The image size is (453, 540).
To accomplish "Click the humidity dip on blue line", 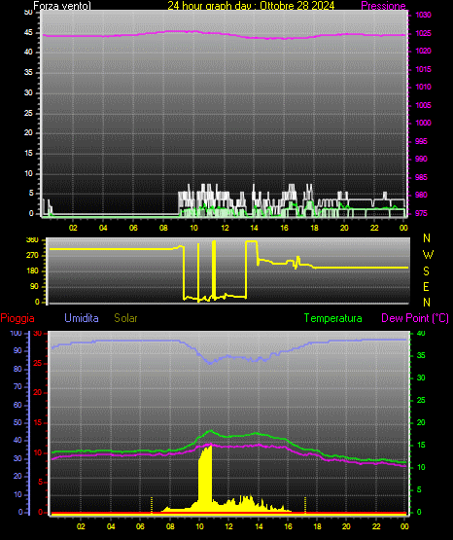I will click(x=210, y=362).
